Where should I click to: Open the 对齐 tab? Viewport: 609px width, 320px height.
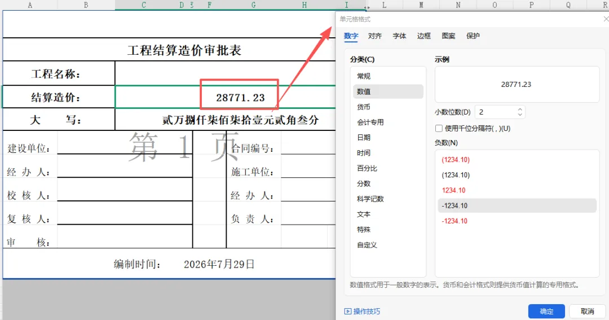(x=375, y=36)
